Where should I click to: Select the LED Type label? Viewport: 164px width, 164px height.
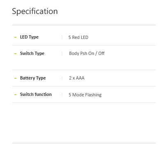coord(29,37)
